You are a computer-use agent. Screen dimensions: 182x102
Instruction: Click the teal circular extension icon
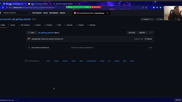pyautogui.click(x=160, y=8)
